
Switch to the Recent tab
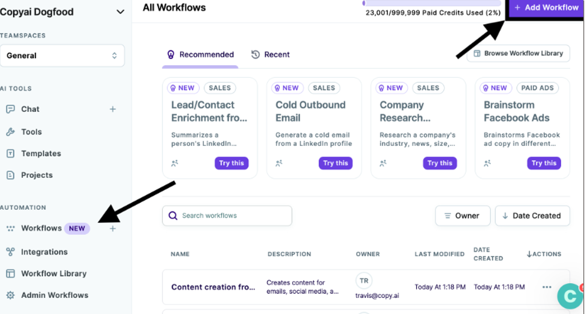tap(271, 54)
